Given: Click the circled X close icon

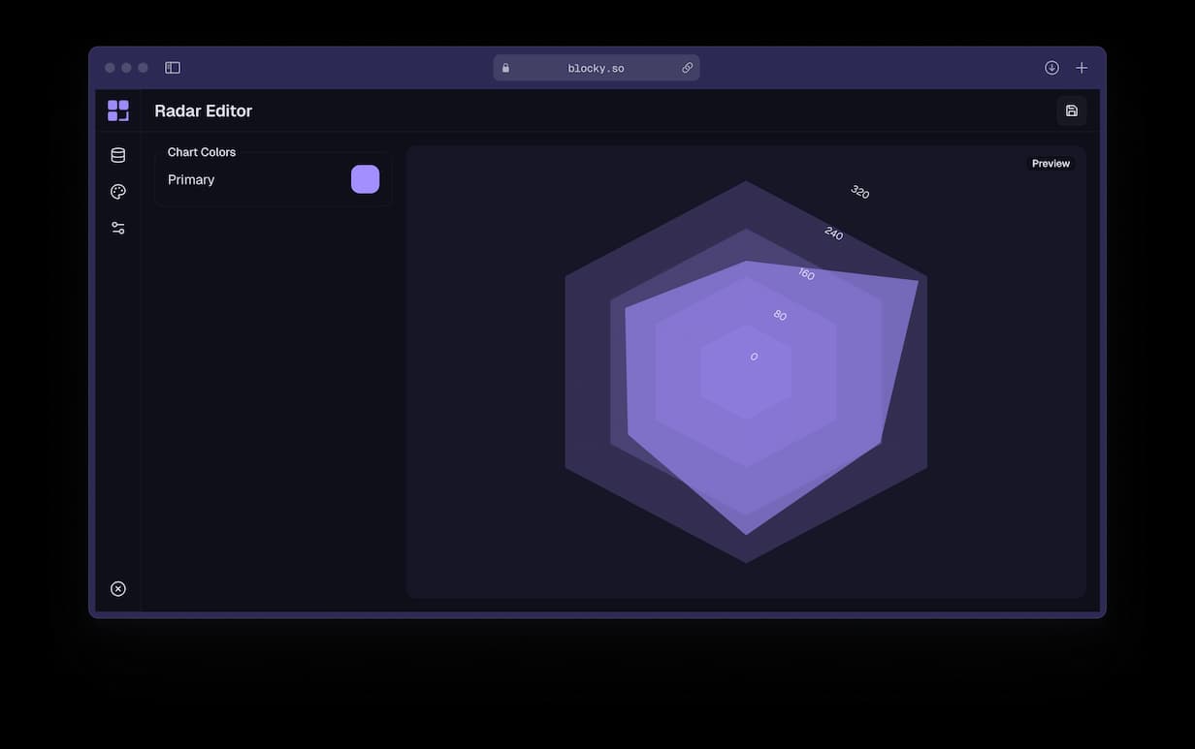Looking at the screenshot, I should point(118,589).
